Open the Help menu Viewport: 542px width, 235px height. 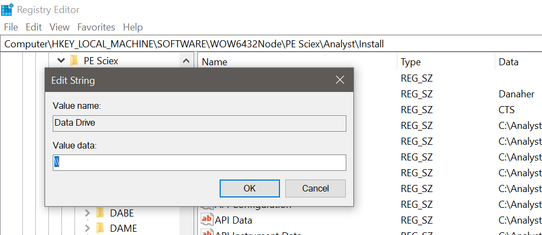[133, 27]
